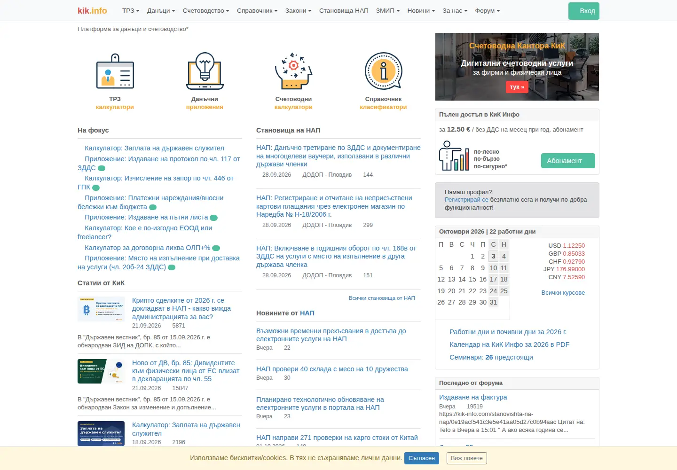Open Издаване на протокол по чл. 117 link

[x=159, y=163]
